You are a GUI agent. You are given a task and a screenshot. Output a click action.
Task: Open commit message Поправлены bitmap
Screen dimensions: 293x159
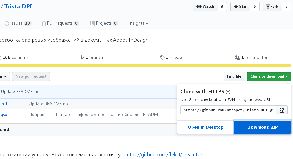95,115
